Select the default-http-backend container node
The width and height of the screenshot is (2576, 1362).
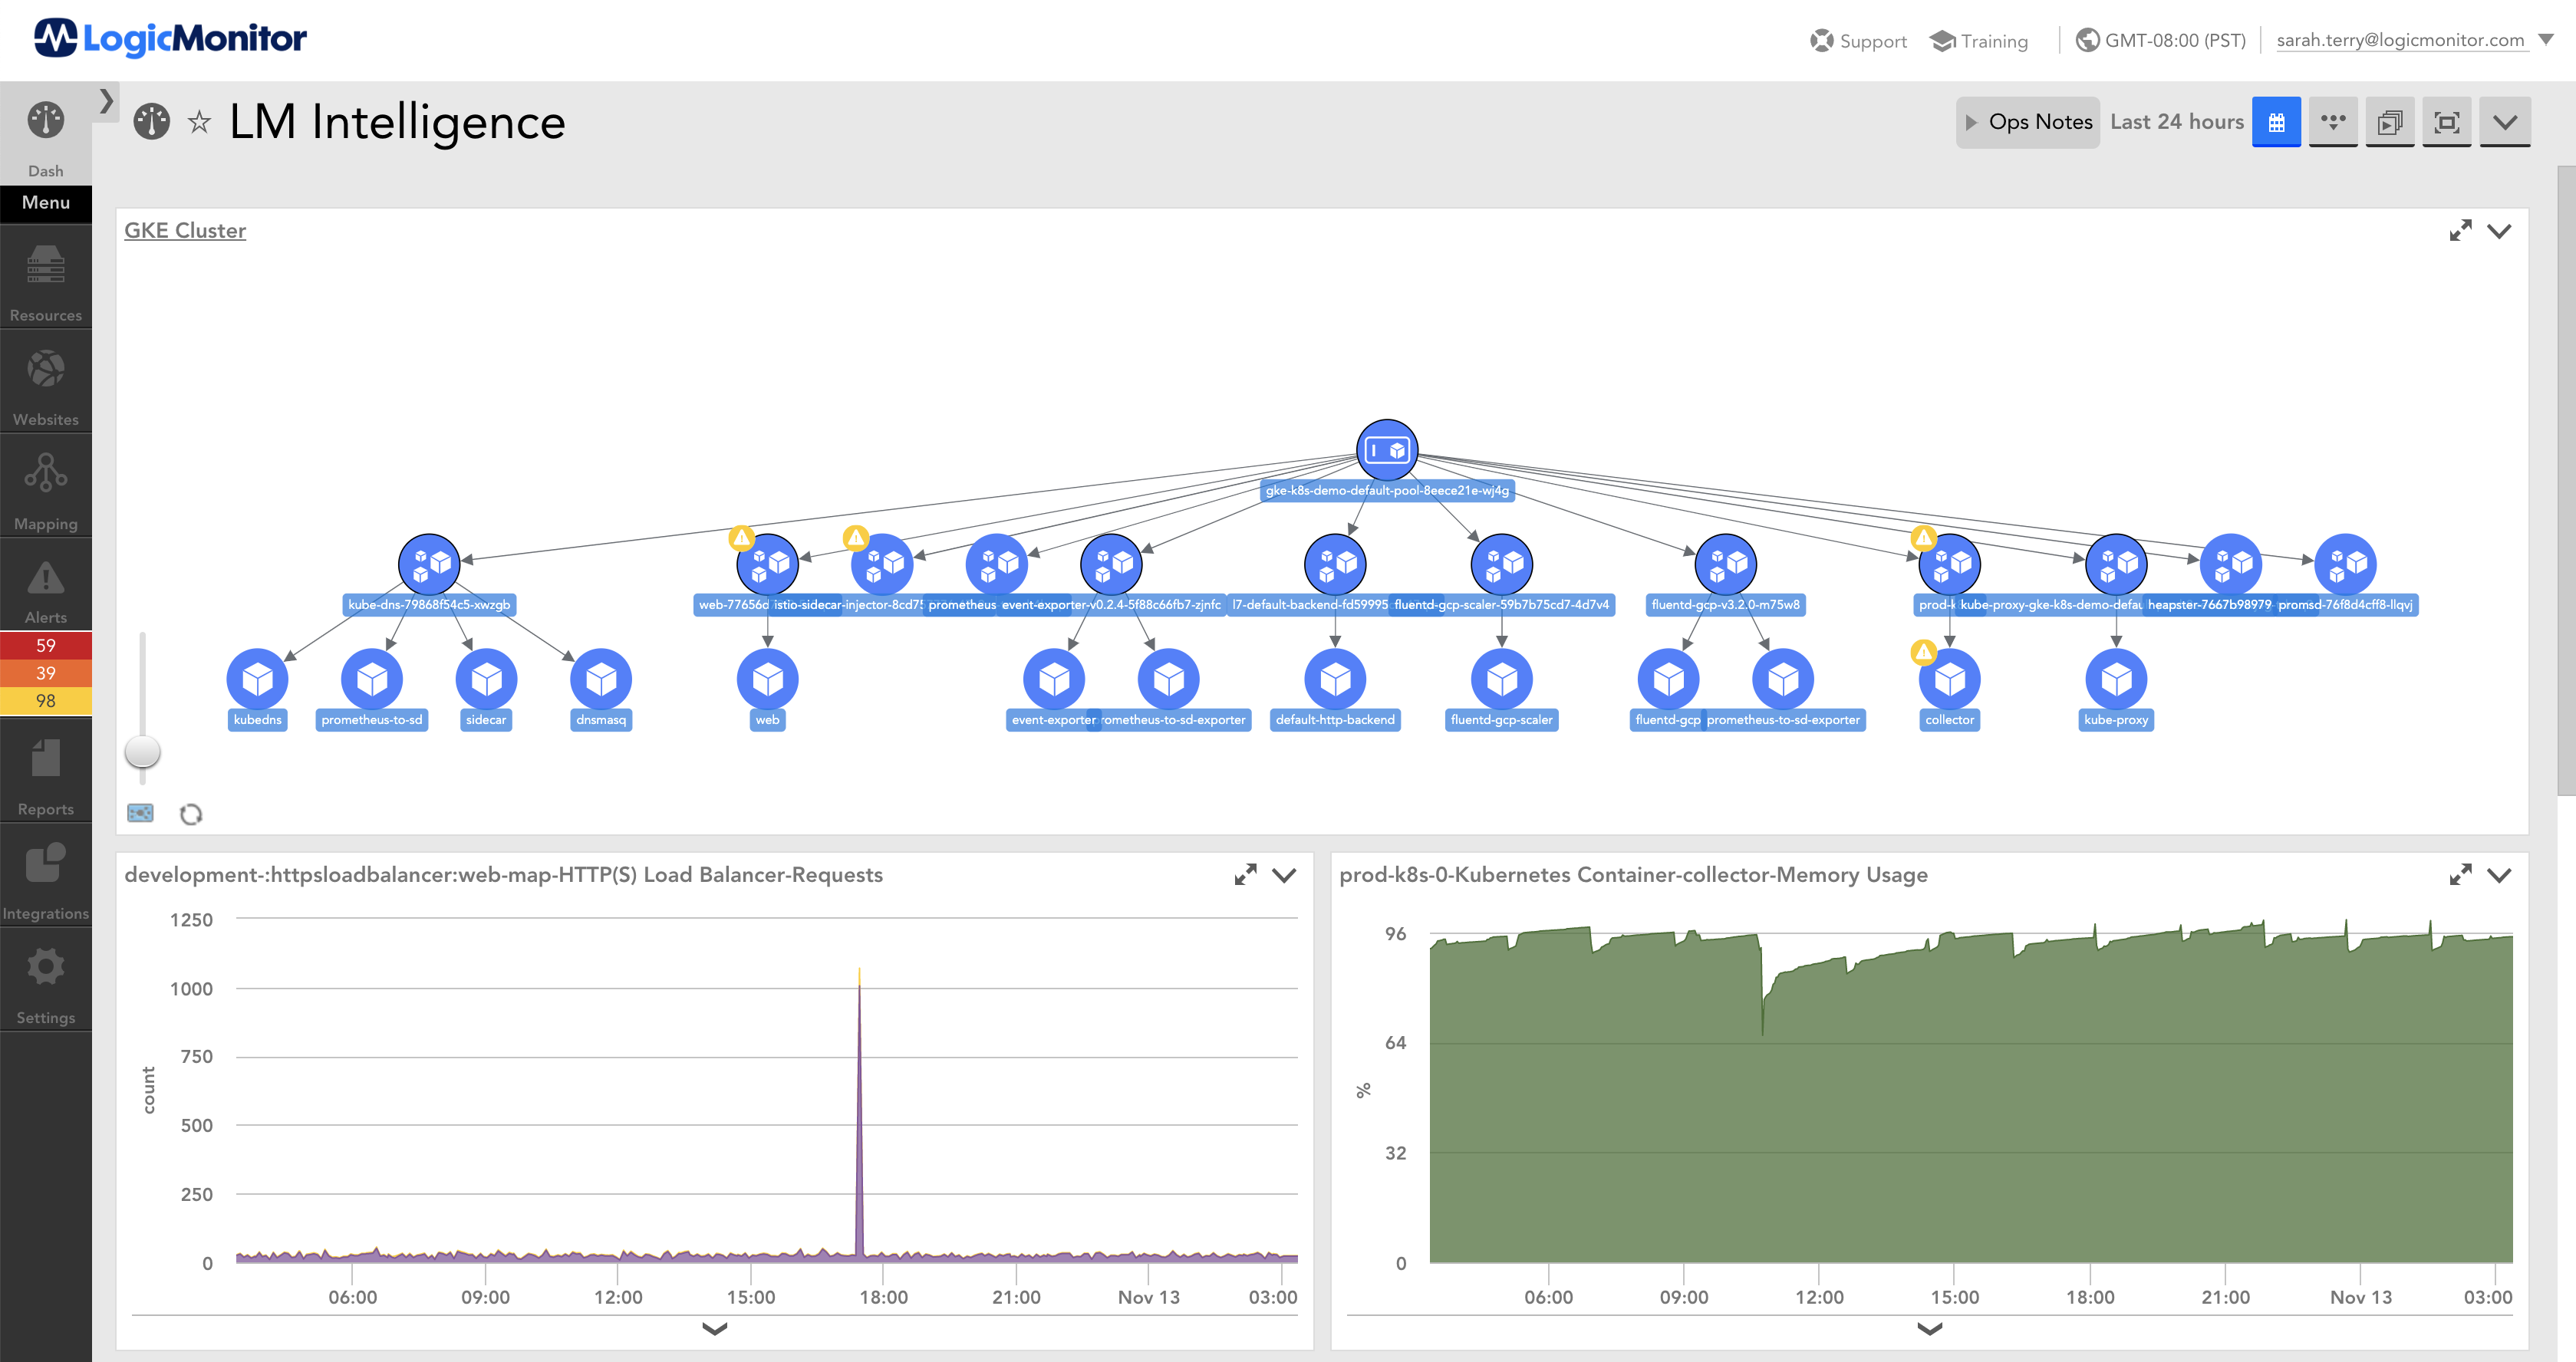point(1335,679)
